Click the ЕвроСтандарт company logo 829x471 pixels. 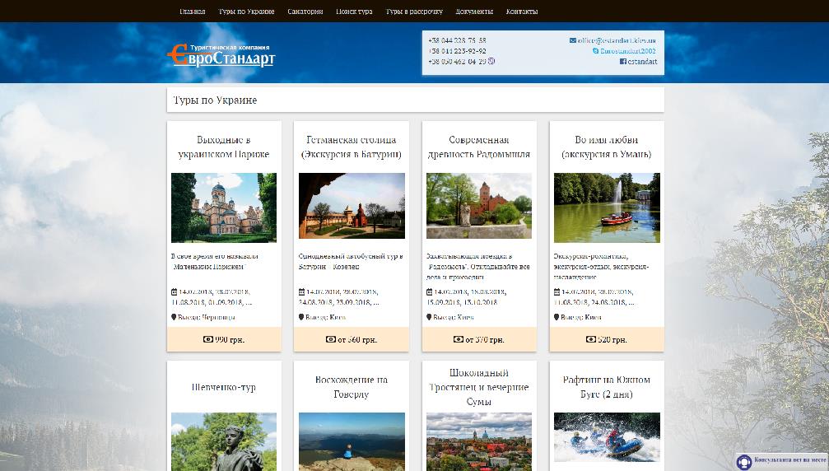(x=221, y=55)
